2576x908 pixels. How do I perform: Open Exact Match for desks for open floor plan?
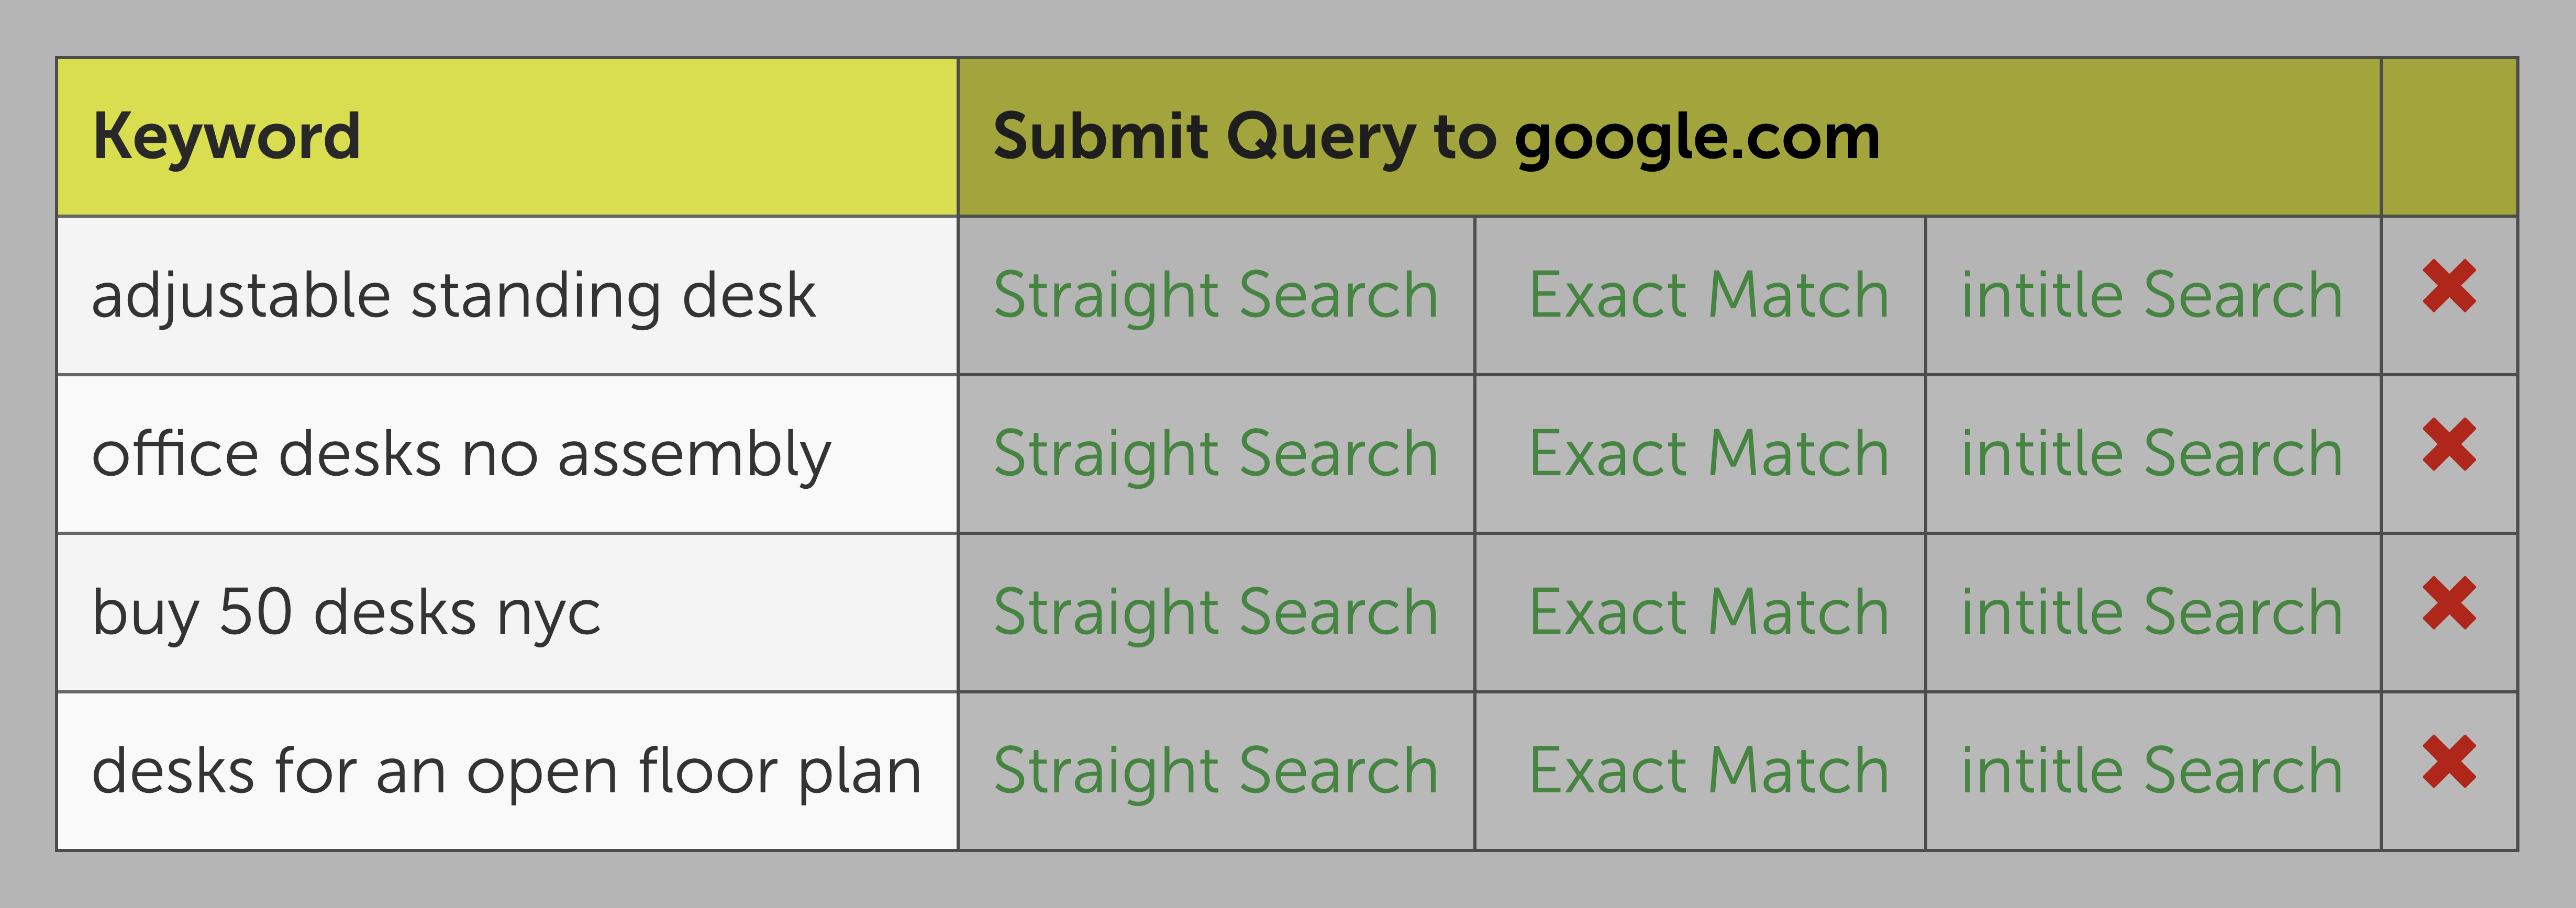pos(1709,772)
